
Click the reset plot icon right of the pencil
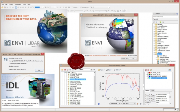140,104
